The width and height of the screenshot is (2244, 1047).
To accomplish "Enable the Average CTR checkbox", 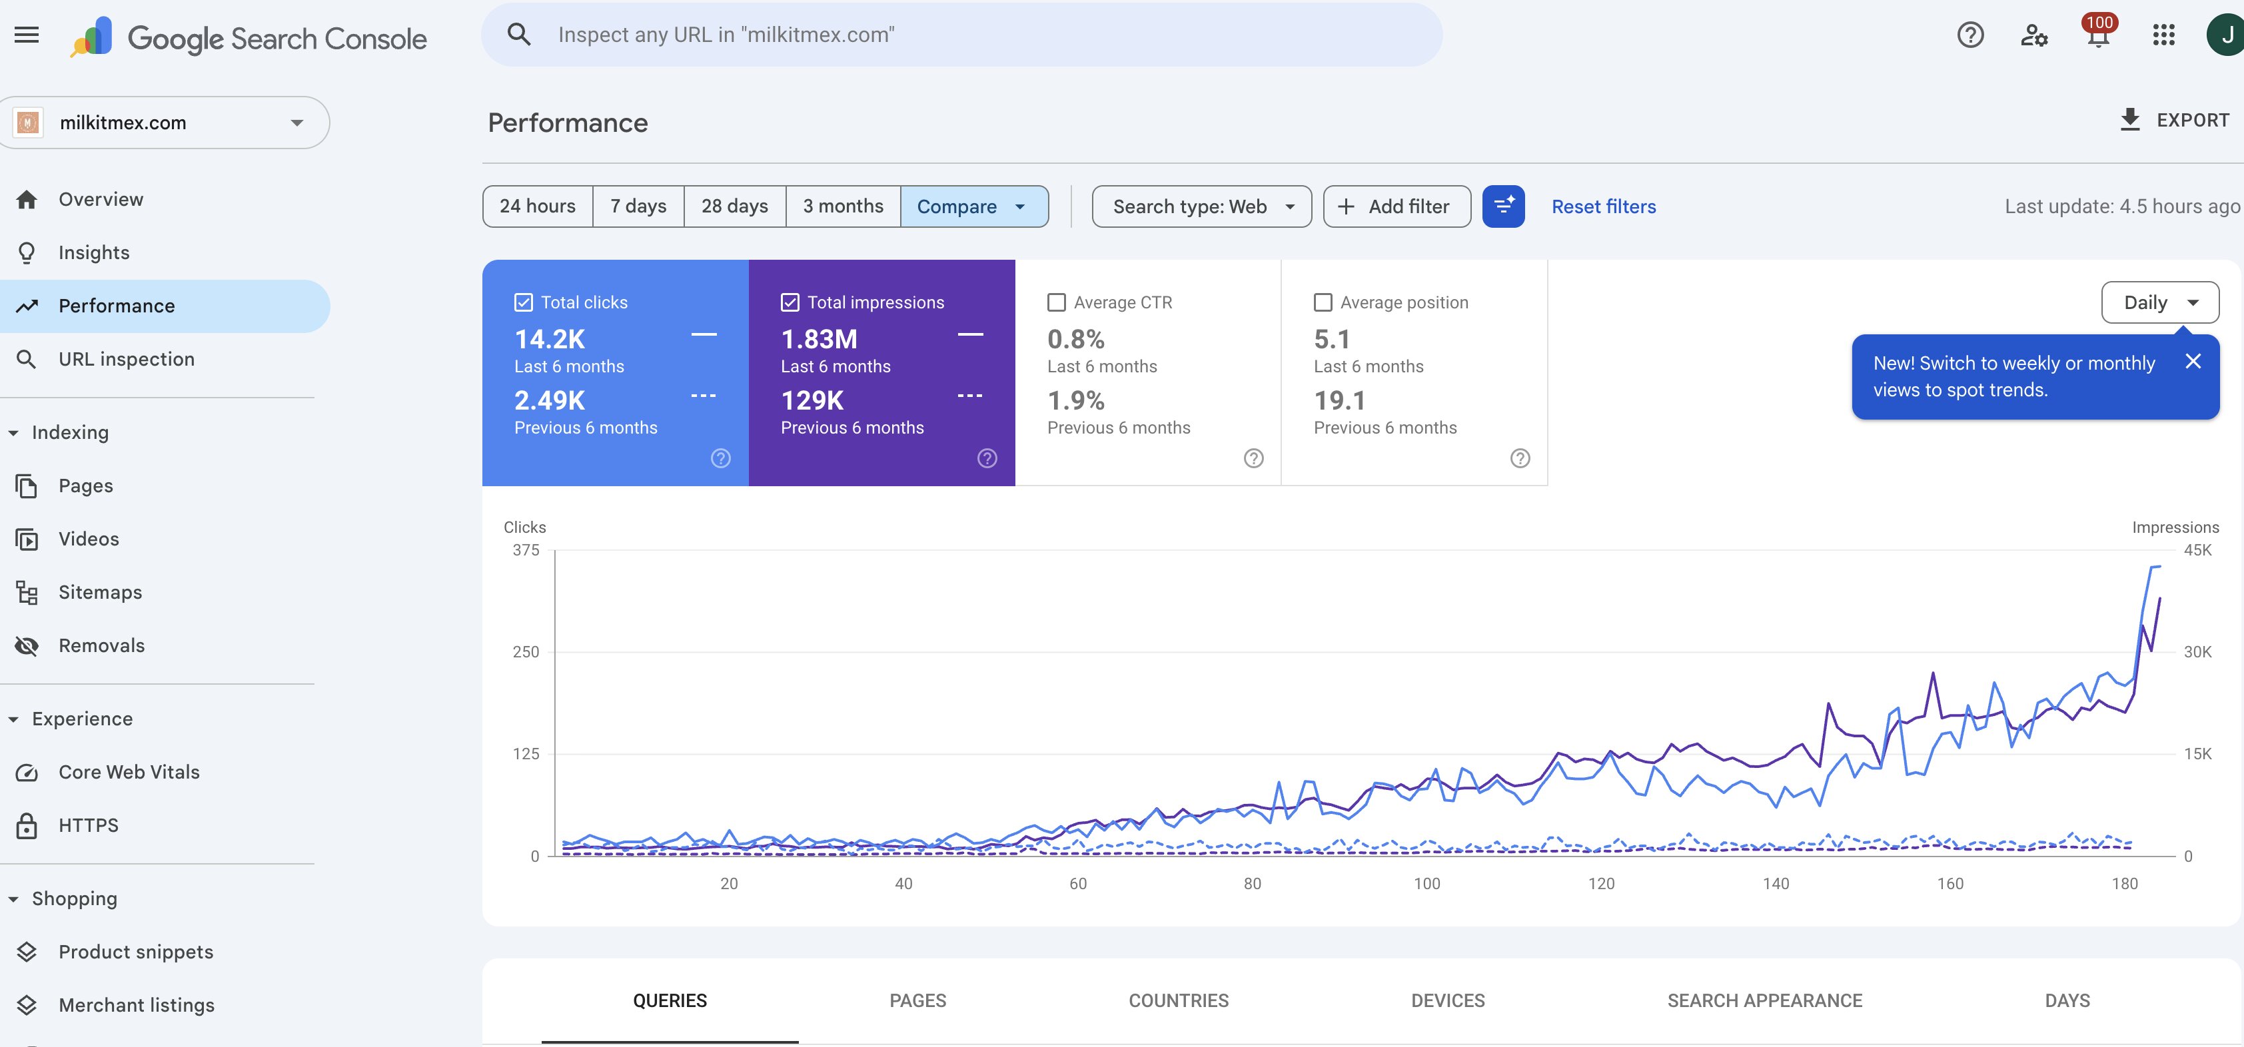I will 1057,302.
